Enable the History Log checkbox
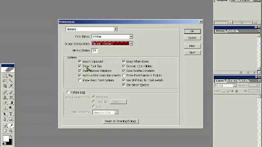Viewport: 262px width, 147px height. [x=68, y=92]
